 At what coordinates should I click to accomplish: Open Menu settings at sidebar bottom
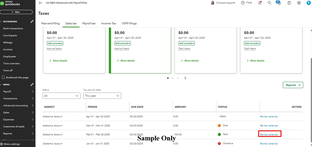click(x=12, y=144)
